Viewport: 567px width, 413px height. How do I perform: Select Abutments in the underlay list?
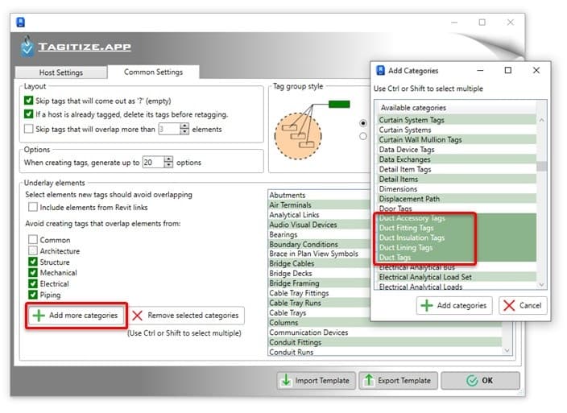pyautogui.click(x=319, y=195)
